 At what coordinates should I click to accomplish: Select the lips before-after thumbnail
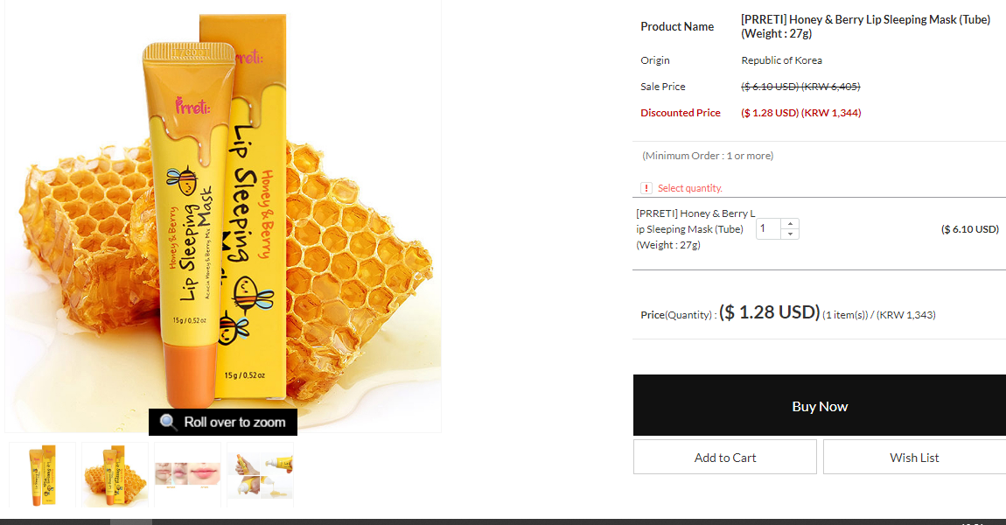pyautogui.click(x=187, y=475)
